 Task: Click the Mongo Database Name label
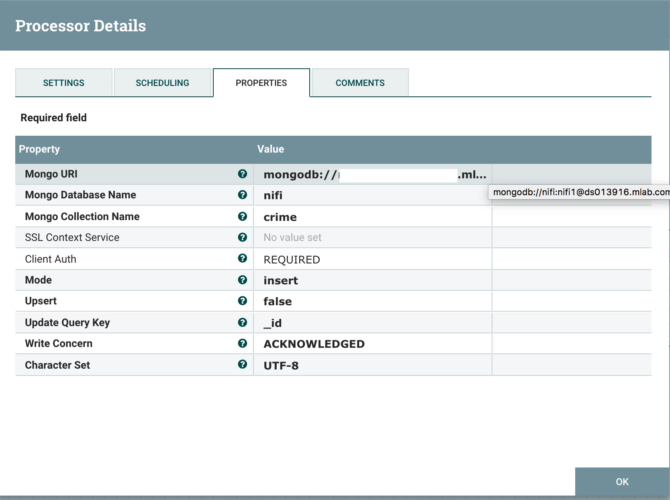(x=81, y=195)
